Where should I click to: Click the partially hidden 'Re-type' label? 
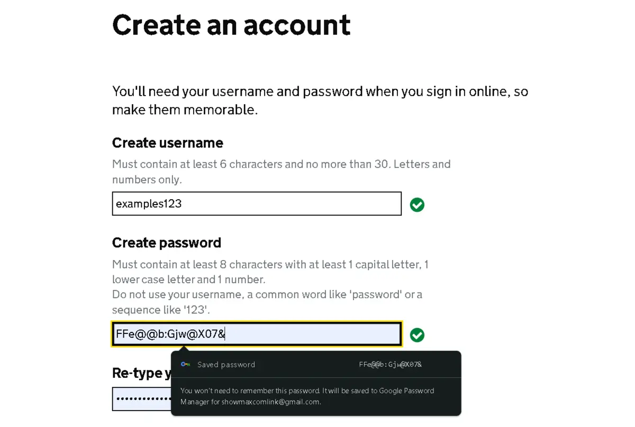pos(142,373)
